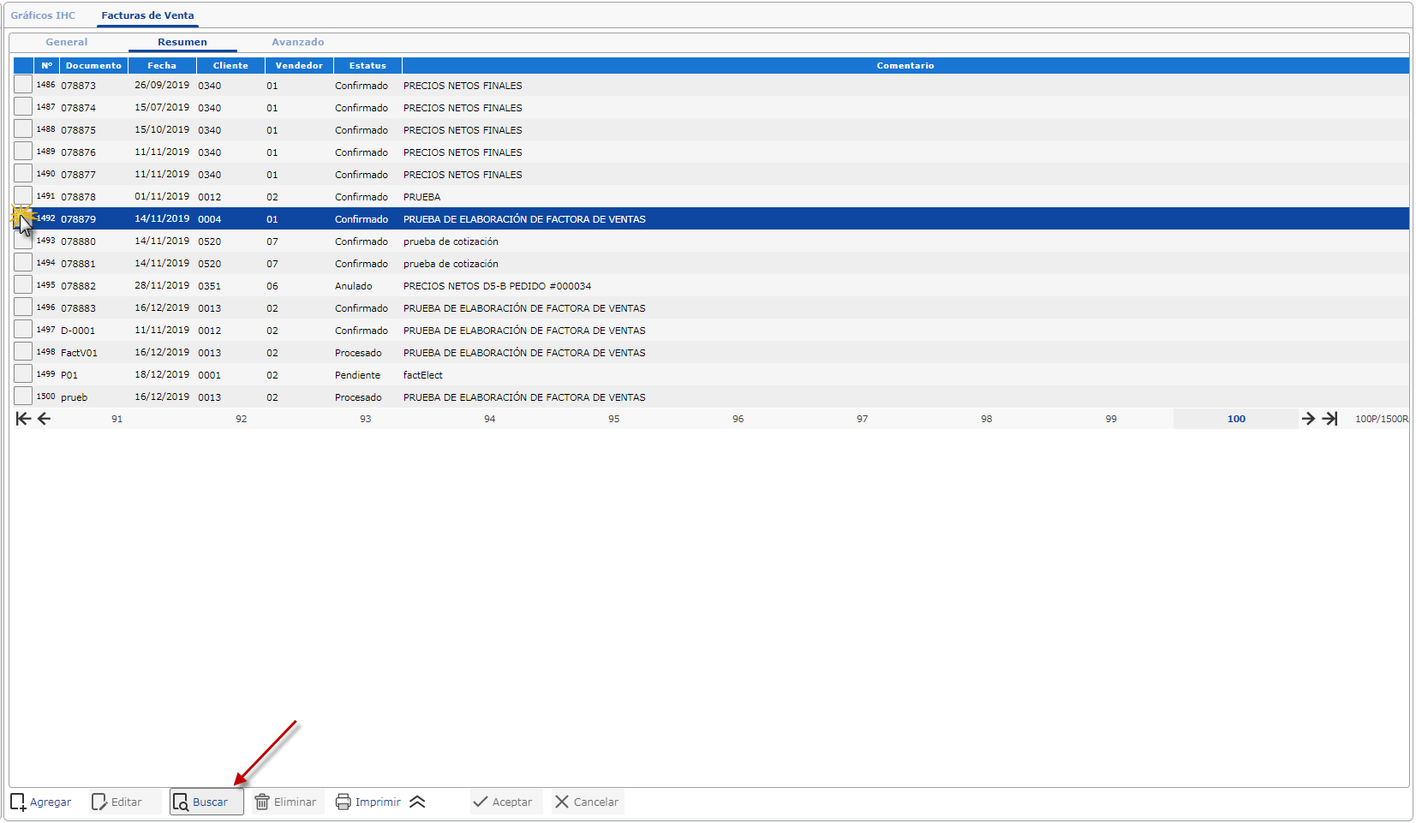The height and width of the screenshot is (823, 1416).
Task: Sort by the Fecha column header
Action: point(162,66)
